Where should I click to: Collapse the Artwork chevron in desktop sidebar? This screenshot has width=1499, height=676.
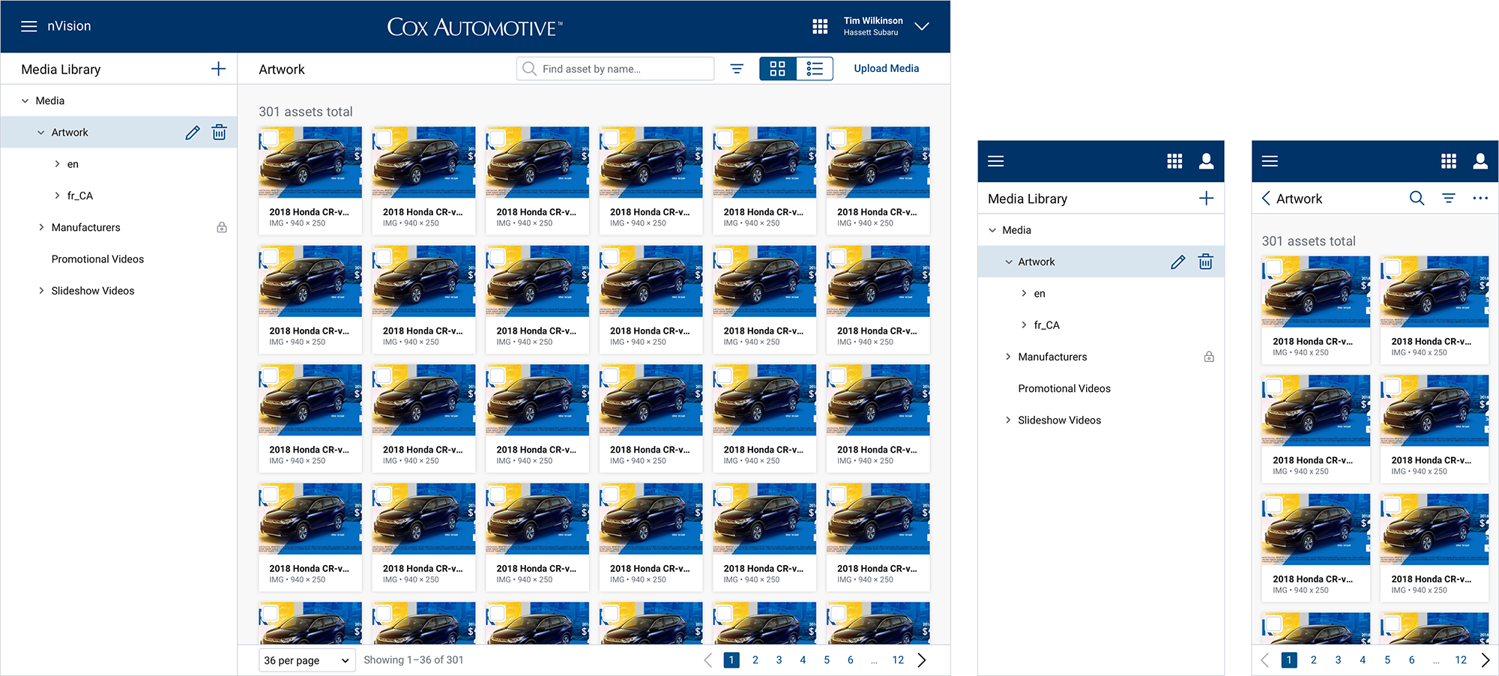tap(40, 133)
